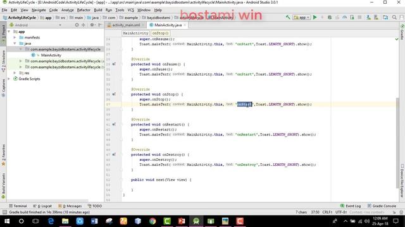Click the Debug app bug icon
This screenshot has width=405, height=227.
tap(330, 17)
